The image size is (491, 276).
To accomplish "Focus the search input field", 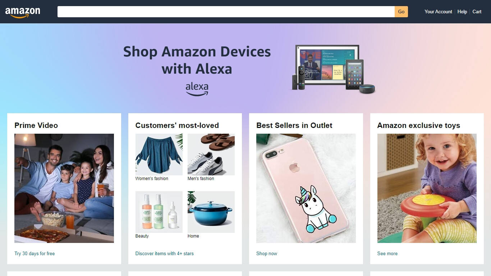I will point(226,11).
